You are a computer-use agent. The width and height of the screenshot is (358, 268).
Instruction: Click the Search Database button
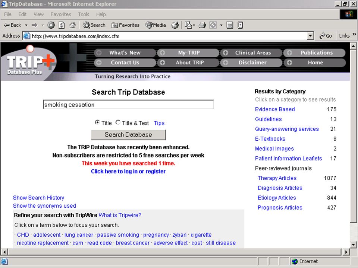(x=128, y=135)
